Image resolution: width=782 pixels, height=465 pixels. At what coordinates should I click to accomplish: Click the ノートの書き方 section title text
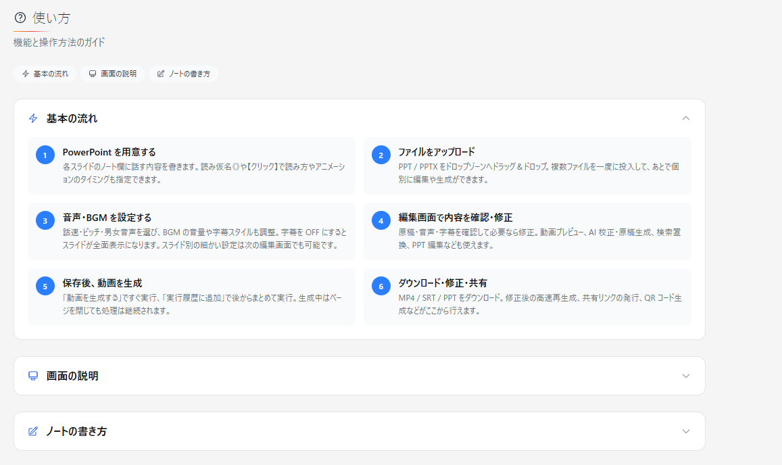[76, 431]
